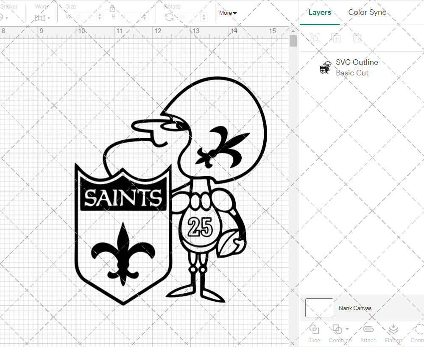Click the Blank Canvas label
This screenshot has width=424, height=347.
tap(354, 308)
